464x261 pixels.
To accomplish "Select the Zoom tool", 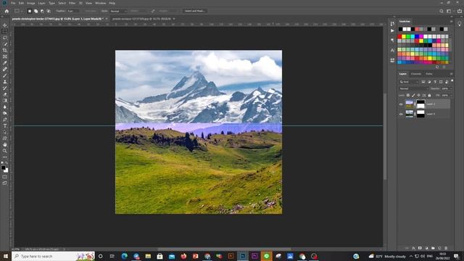I will [x=5, y=151].
